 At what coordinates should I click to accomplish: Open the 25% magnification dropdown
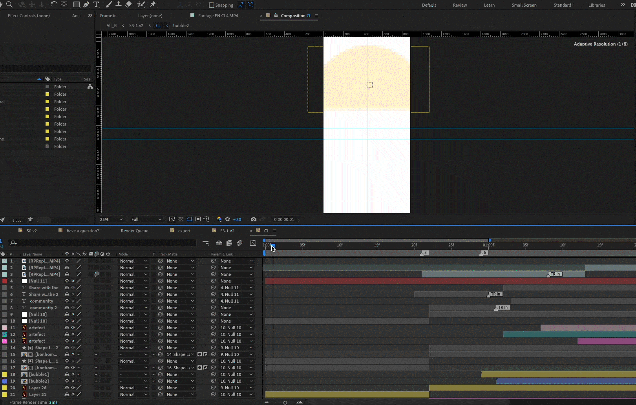111,219
